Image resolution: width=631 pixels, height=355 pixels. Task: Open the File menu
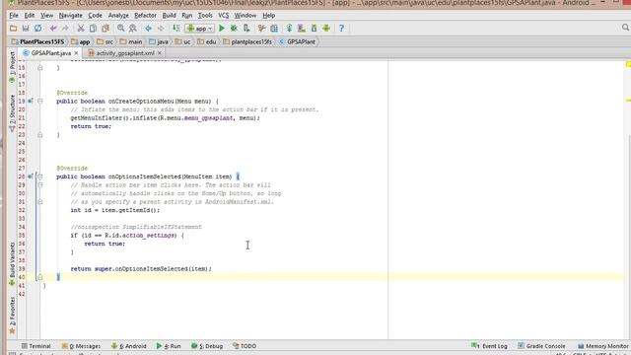point(14,16)
